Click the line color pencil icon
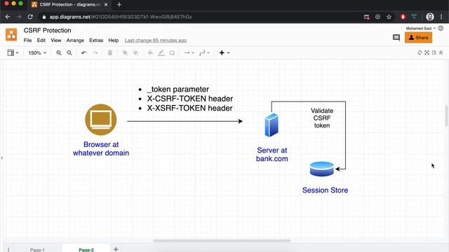 click(x=161, y=52)
